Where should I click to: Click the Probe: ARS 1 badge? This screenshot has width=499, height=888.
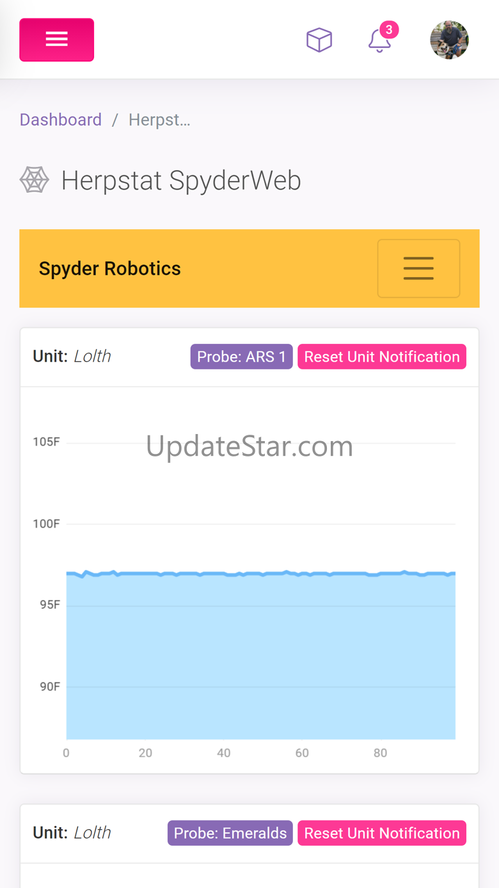pos(241,357)
